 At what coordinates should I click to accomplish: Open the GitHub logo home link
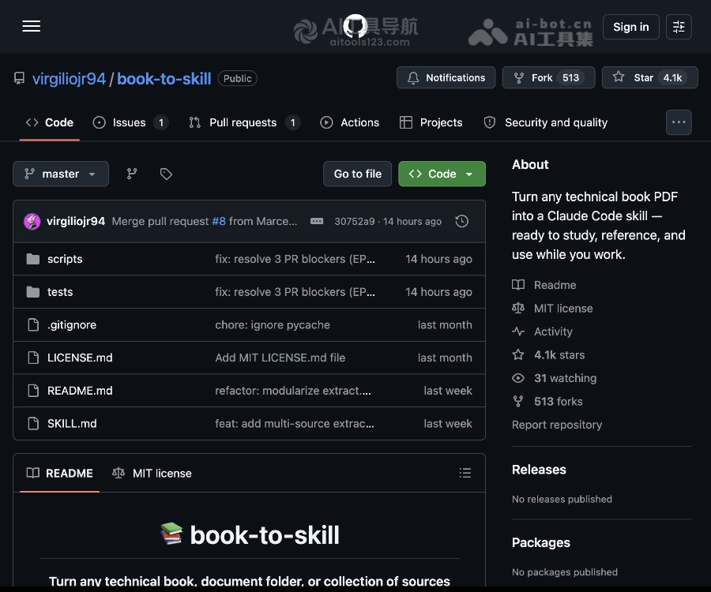click(355, 26)
